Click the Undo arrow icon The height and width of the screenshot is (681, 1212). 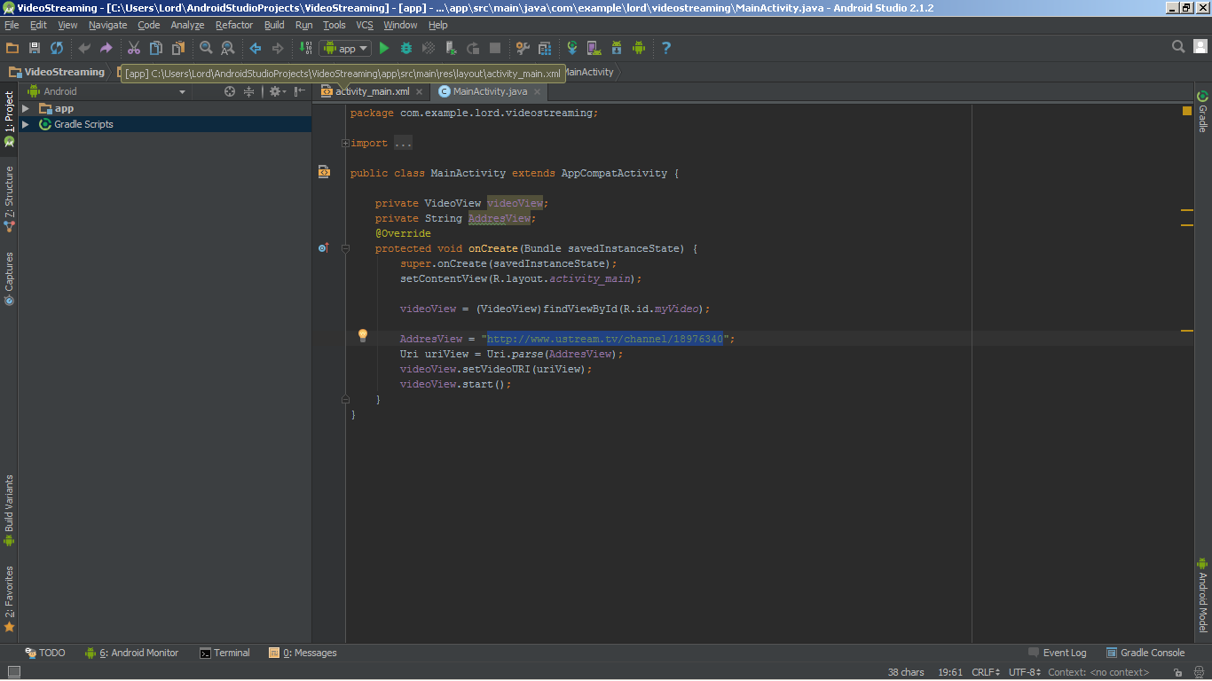[84, 48]
